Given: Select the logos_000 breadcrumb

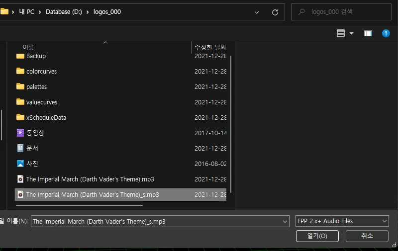Looking at the screenshot, I should (107, 11).
